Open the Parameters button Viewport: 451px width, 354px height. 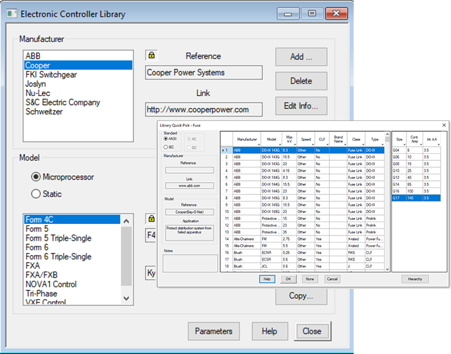click(214, 331)
